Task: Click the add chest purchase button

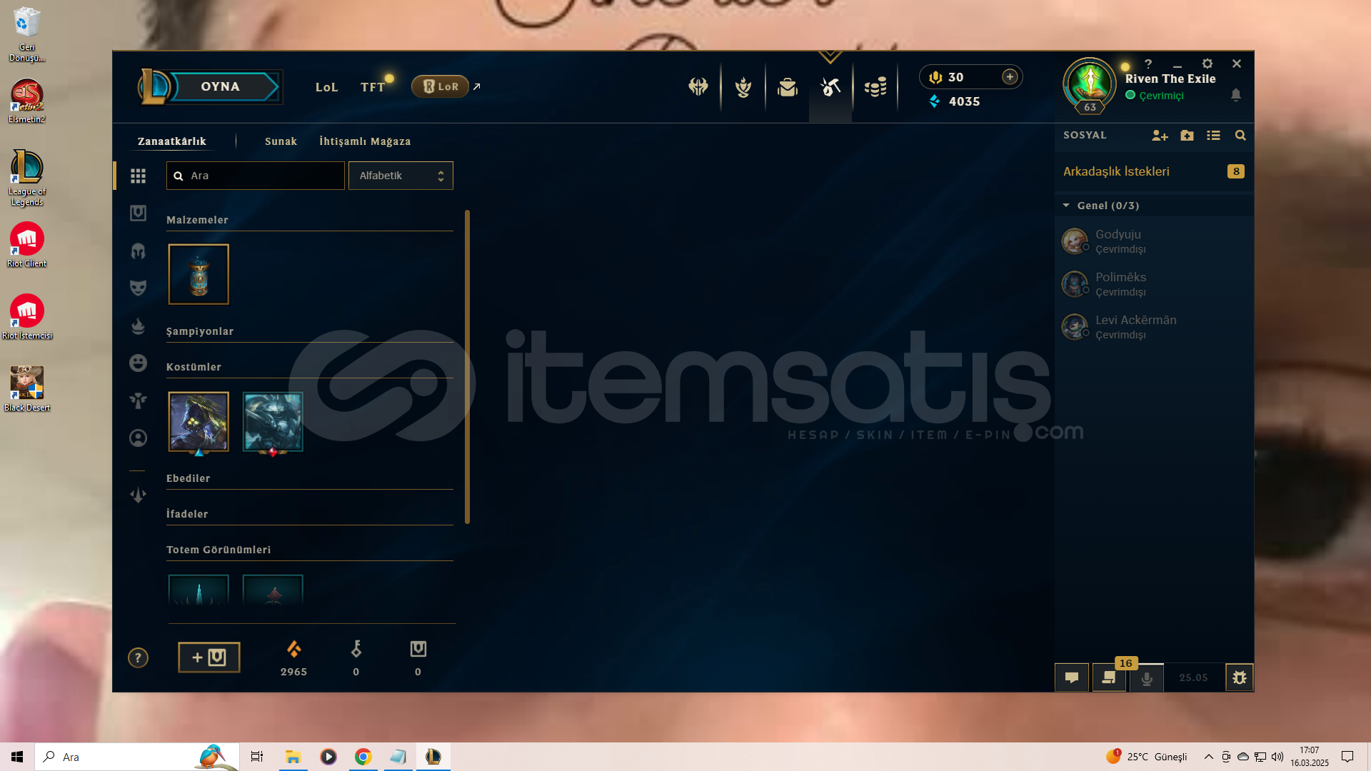Action: [x=209, y=657]
